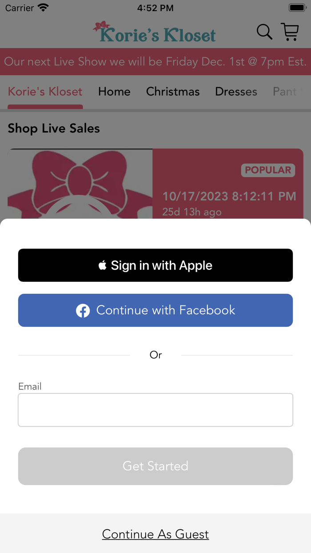Continue with Facebook
Viewport: 311px width, 553px height.
(x=155, y=310)
